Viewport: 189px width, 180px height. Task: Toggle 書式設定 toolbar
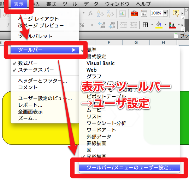click(129, 57)
